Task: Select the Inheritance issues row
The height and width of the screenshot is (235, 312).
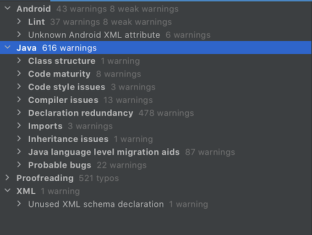Action: [x=156, y=139]
